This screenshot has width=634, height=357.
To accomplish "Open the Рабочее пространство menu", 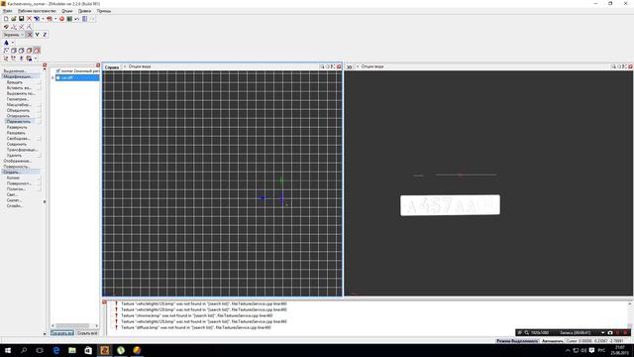I will (x=37, y=11).
